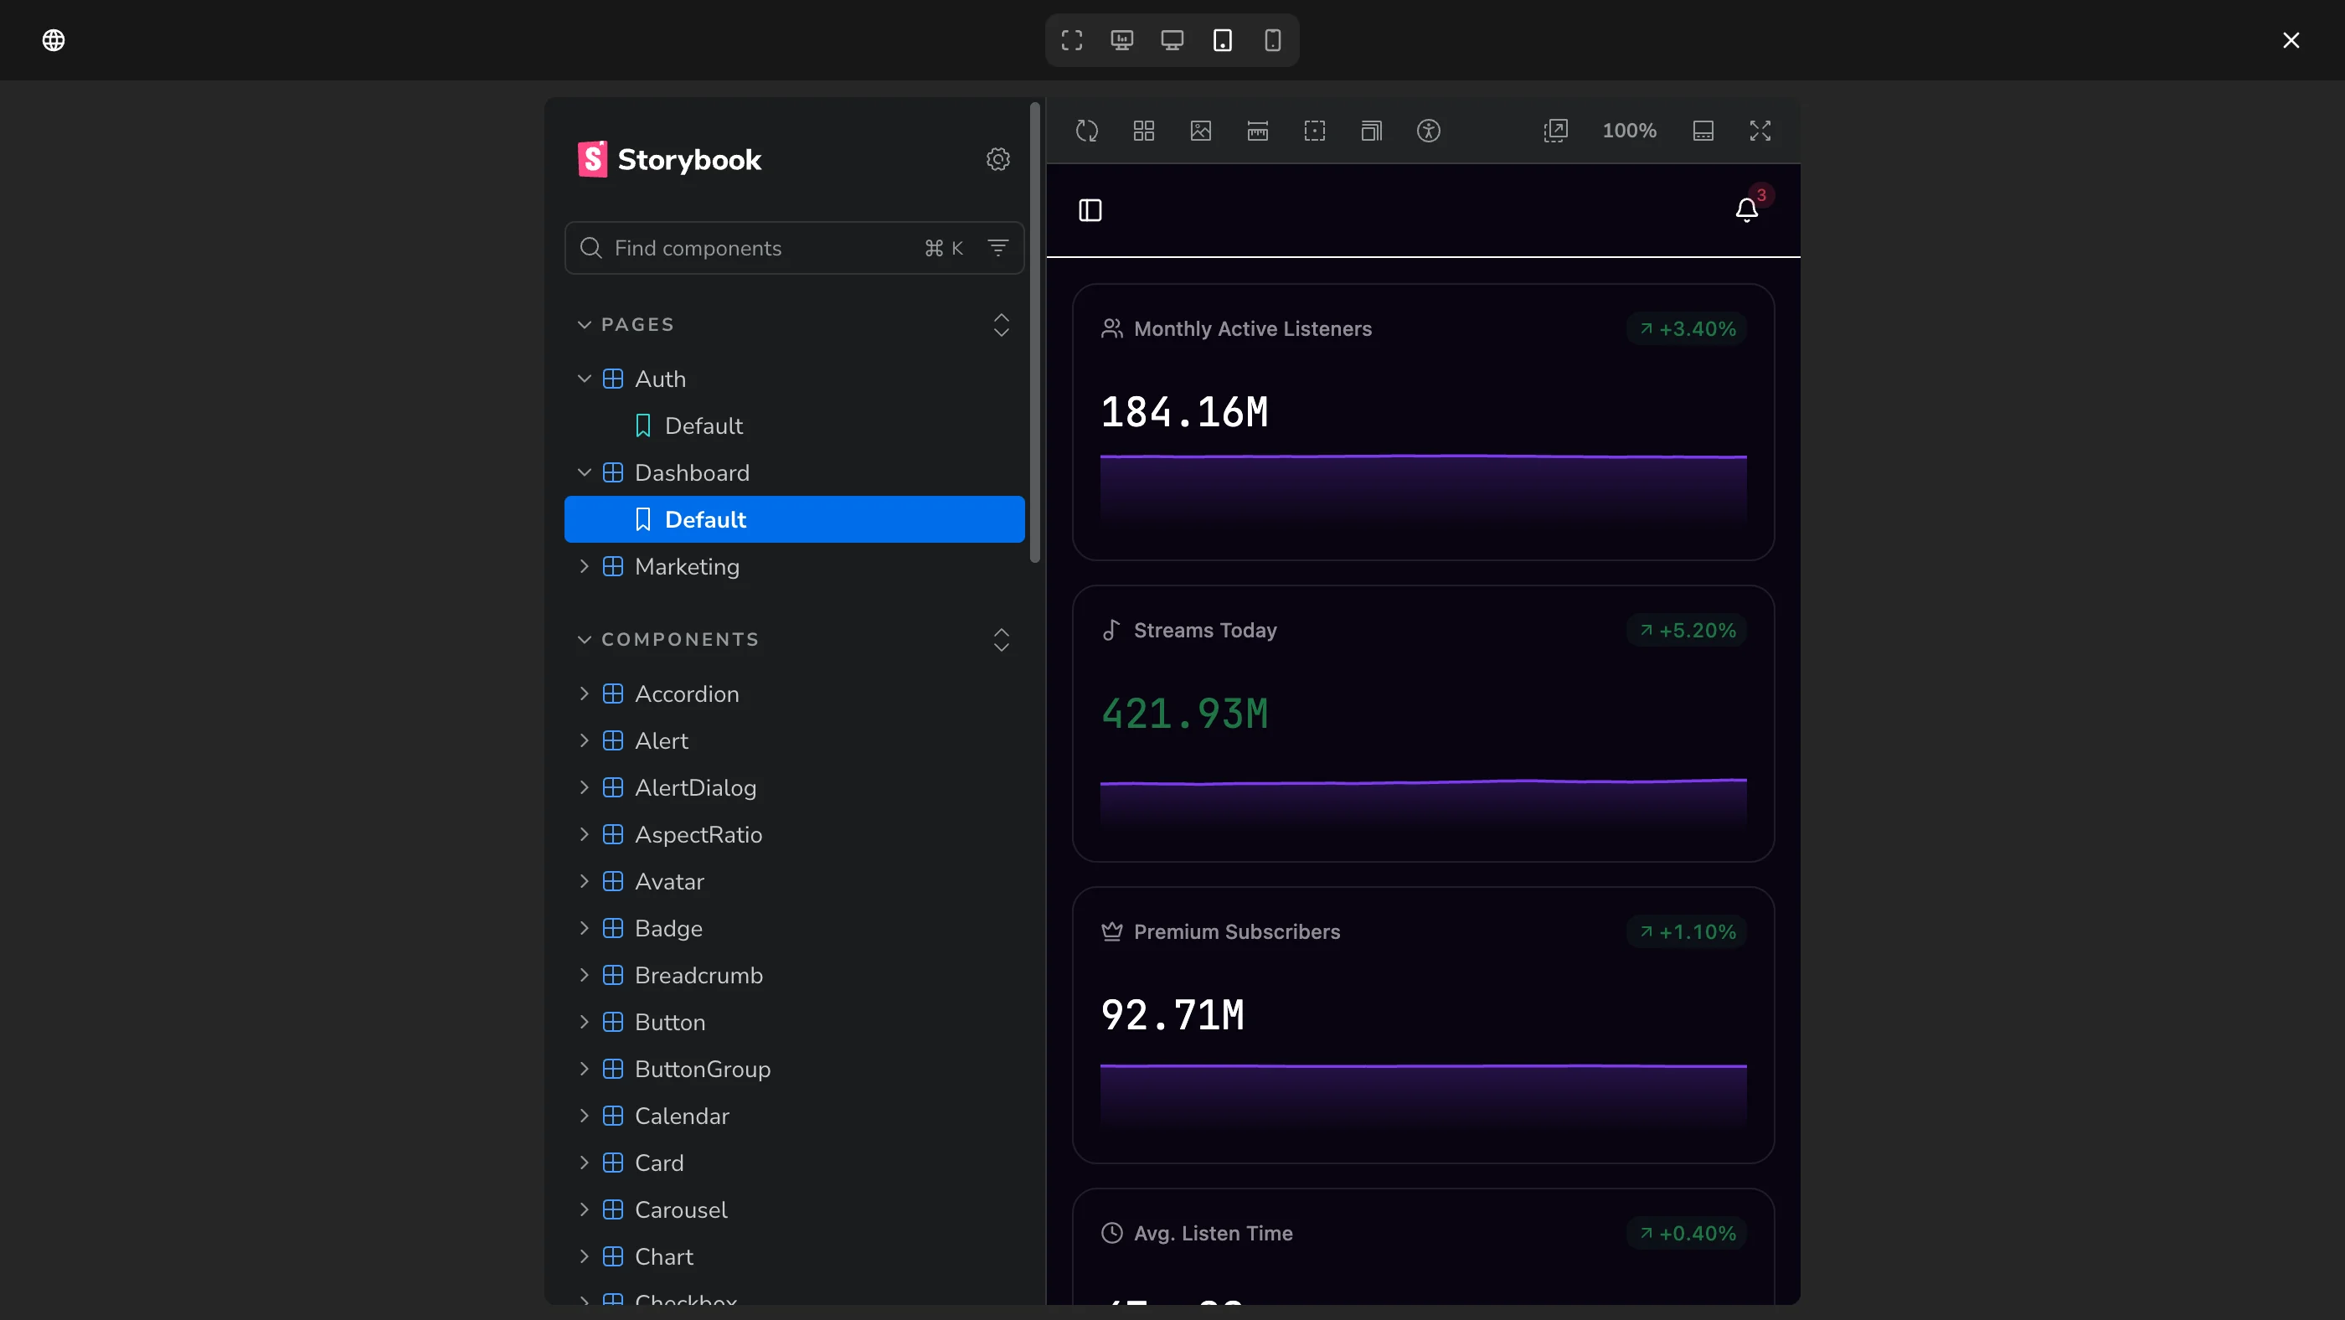
Task: Expand the Card component
Action: (x=794, y=1163)
